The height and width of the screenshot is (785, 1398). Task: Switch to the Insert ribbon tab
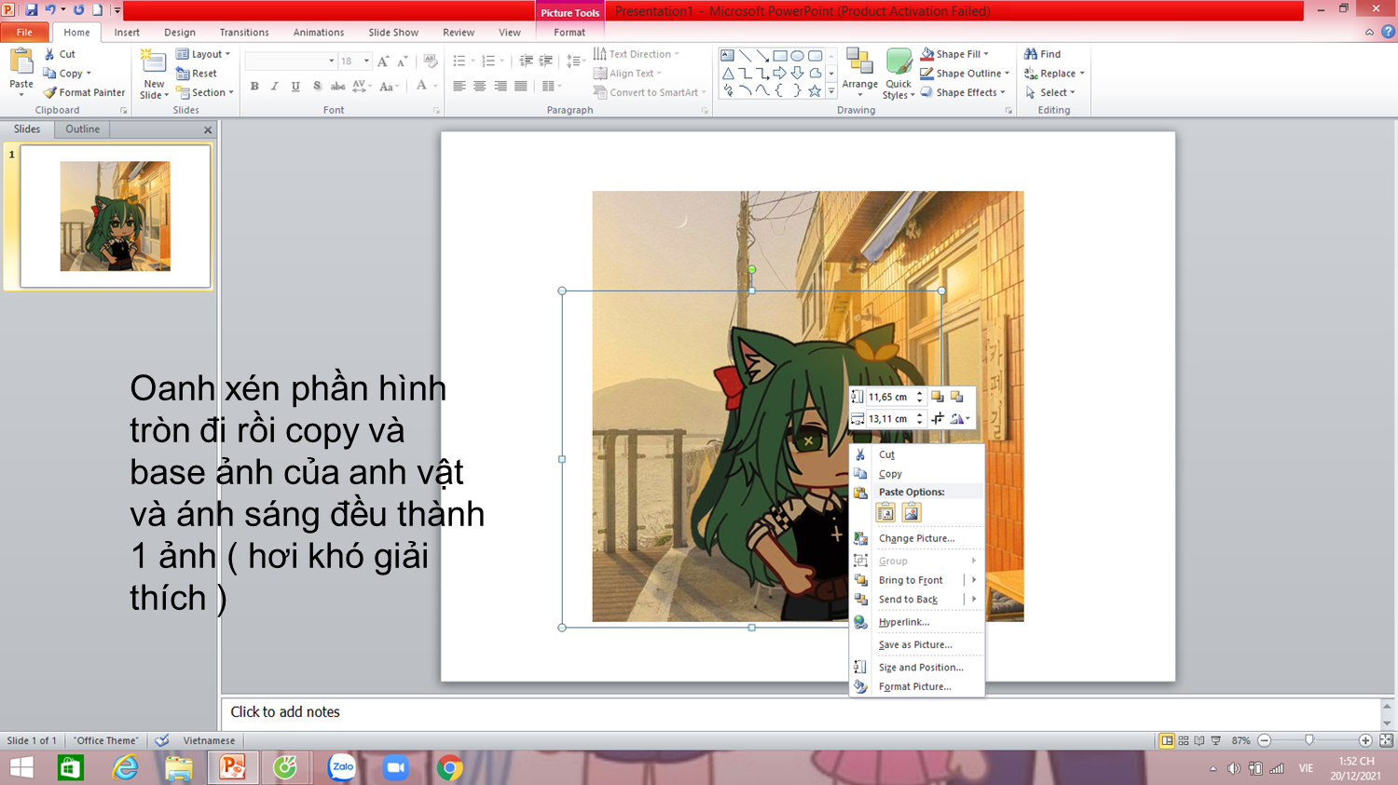coord(127,32)
